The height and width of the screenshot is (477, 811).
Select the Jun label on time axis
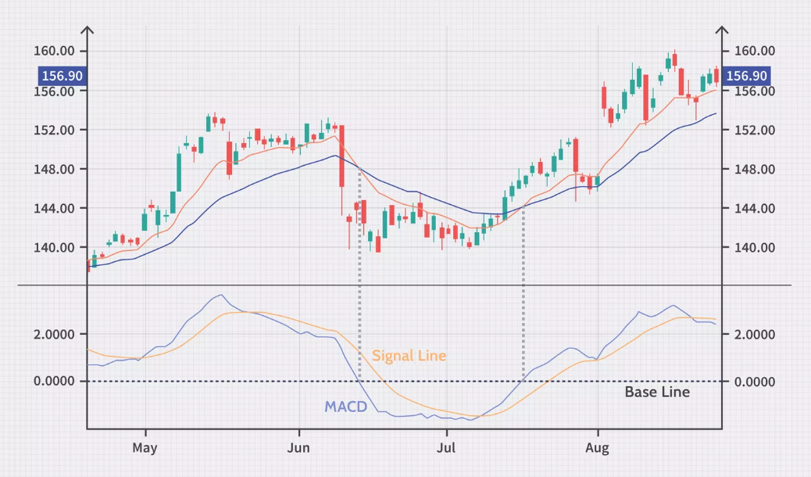pyautogui.click(x=298, y=447)
